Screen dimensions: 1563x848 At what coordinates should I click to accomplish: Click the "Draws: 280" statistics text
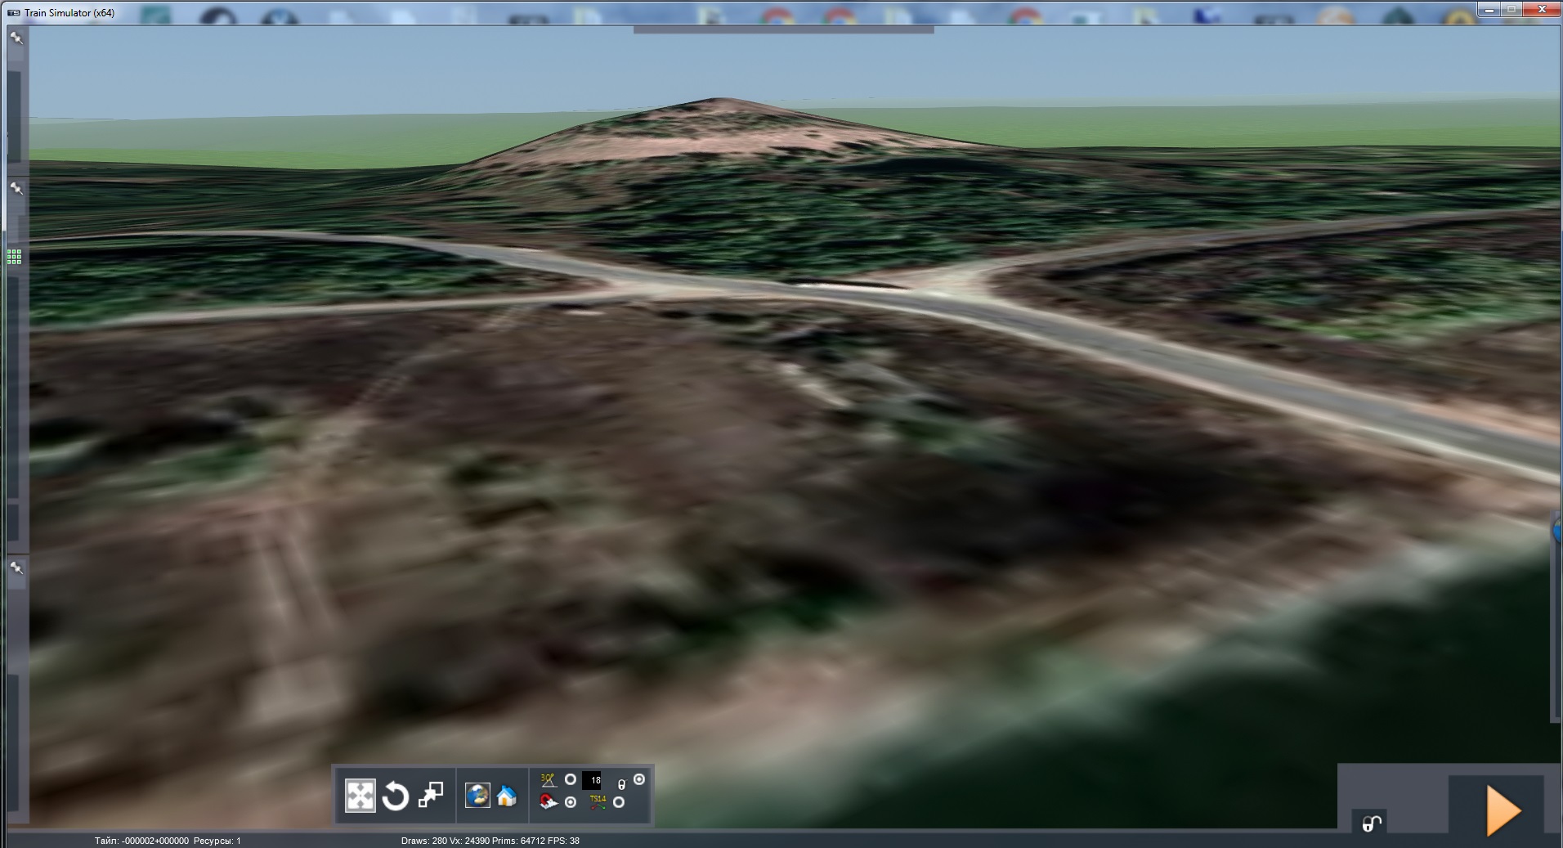tap(424, 841)
